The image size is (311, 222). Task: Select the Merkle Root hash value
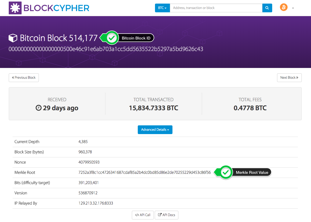coord(144,173)
